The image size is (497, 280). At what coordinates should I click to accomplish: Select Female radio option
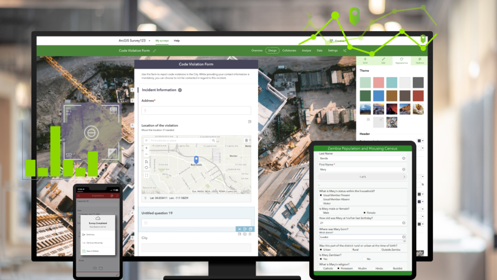pos(364,213)
